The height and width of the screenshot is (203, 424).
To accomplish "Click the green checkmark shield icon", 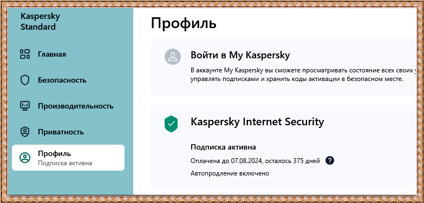I will point(171,124).
